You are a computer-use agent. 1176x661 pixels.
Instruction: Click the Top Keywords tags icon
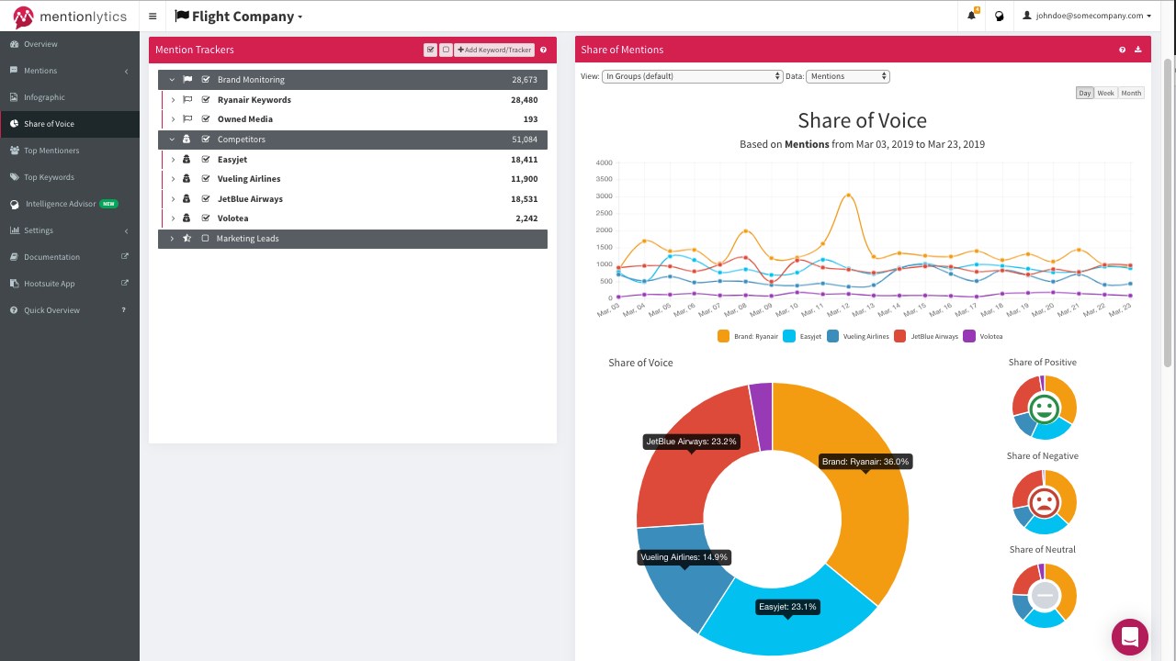pos(15,177)
